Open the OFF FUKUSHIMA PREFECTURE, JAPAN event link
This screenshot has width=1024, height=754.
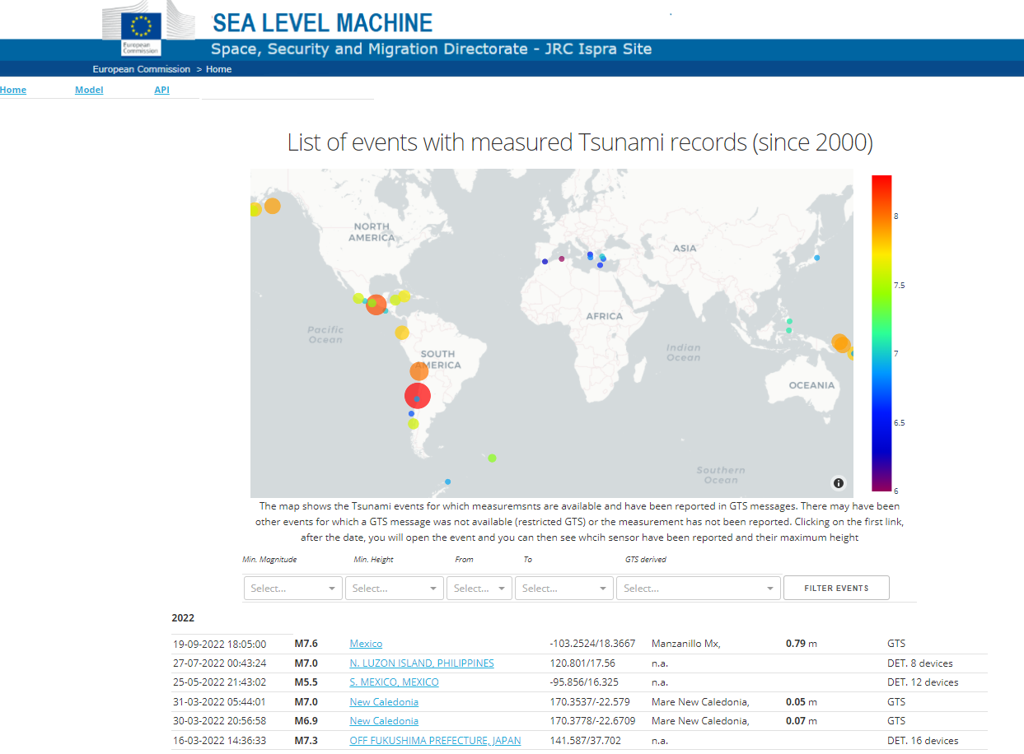435,740
